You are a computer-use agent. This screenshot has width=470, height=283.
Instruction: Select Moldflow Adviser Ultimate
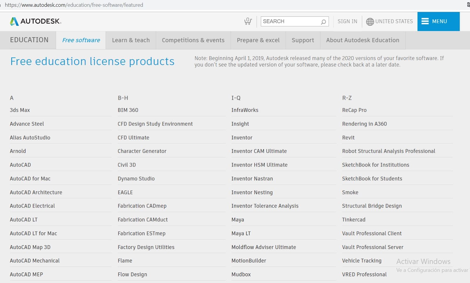[264, 247]
